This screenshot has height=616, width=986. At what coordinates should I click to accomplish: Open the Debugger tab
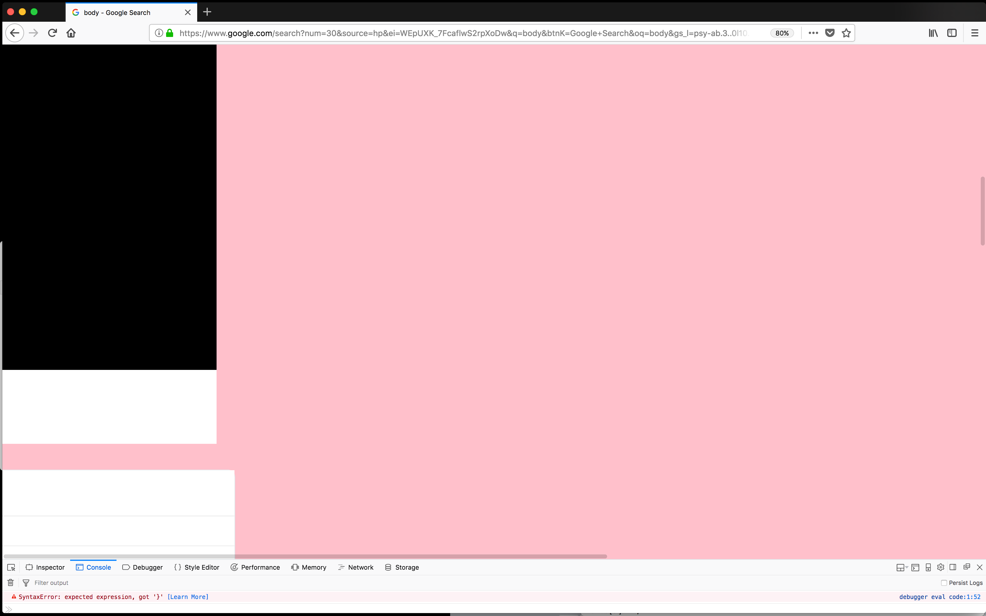142,568
